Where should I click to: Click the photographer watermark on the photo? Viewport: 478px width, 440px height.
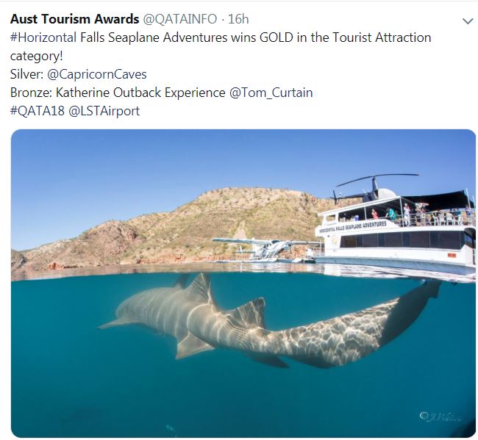click(440, 416)
